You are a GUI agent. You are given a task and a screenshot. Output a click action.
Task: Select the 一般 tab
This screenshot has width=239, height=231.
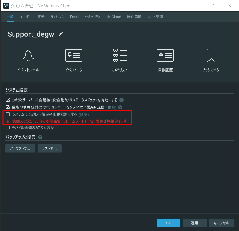point(10,17)
